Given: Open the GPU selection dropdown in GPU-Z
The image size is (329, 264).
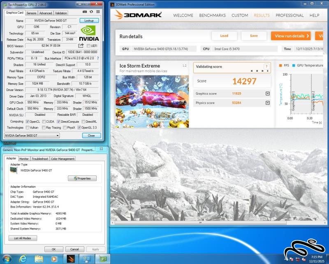Looking at the screenshot, I should tap(32, 135).
